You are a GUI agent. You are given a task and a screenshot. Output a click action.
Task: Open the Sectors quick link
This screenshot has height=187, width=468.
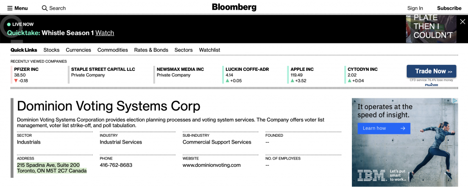click(184, 50)
